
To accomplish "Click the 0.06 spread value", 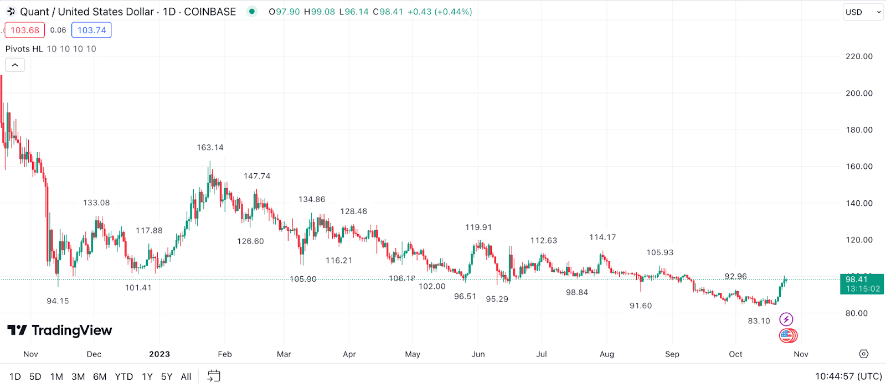I will pyautogui.click(x=58, y=30).
